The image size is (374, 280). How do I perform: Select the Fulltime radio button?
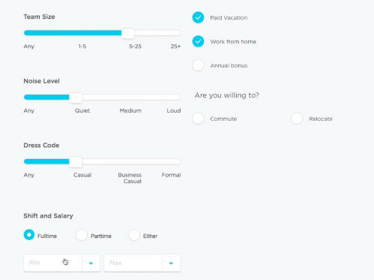click(29, 235)
